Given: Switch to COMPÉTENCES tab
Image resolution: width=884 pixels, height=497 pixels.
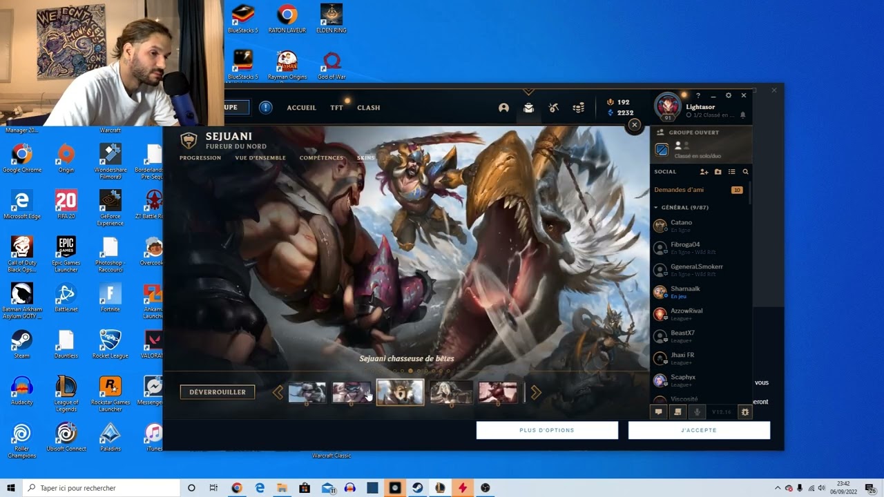Looking at the screenshot, I should (x=321, y=158).
